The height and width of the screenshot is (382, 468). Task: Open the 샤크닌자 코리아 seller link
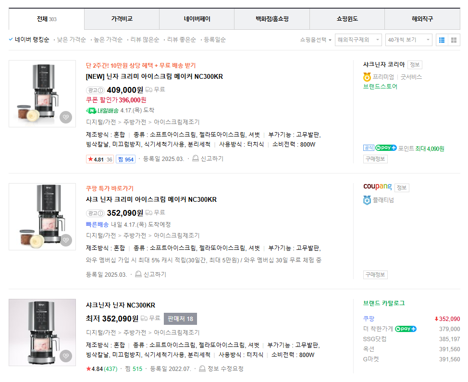(x=384, y=64)
